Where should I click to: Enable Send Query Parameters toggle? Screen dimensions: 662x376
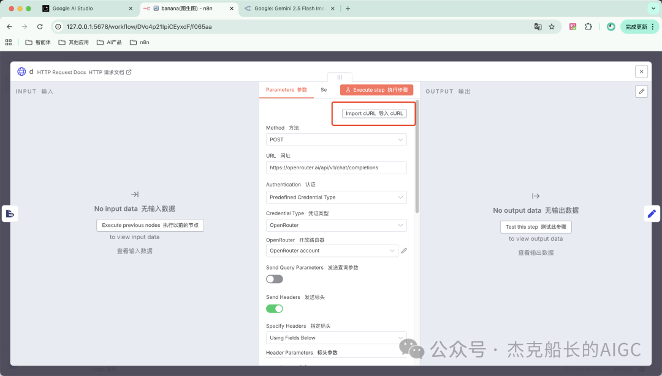(275, 279)
